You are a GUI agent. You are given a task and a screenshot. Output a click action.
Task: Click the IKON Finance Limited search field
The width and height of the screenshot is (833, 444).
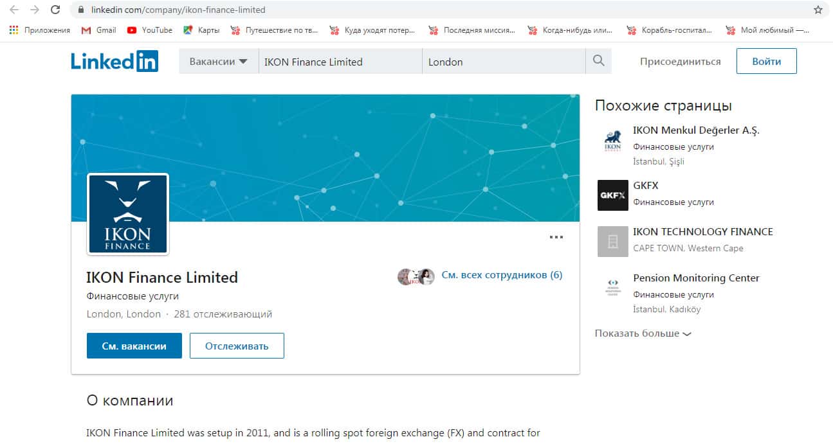point(340,62)
